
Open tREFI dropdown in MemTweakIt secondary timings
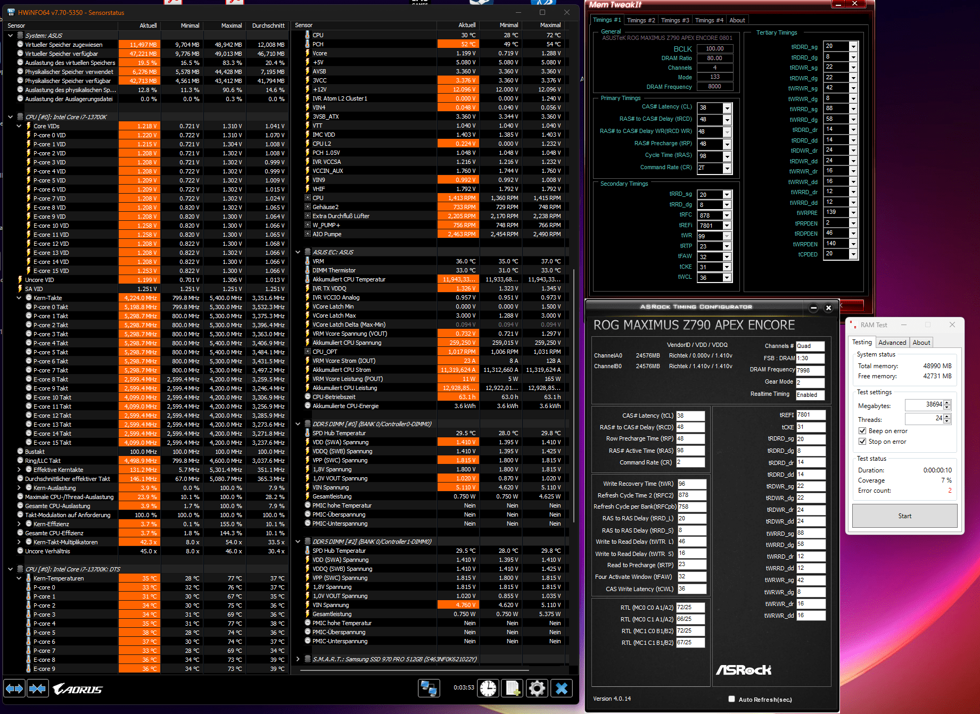tap(727, 226)
